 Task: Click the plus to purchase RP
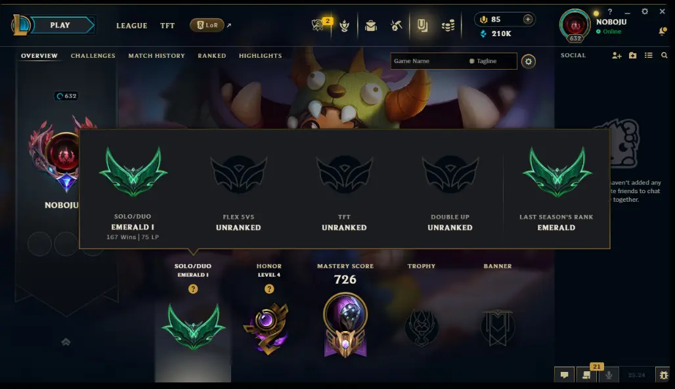528,20
